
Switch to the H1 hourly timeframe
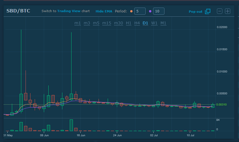pyautogui.click(x=128, y=23)
